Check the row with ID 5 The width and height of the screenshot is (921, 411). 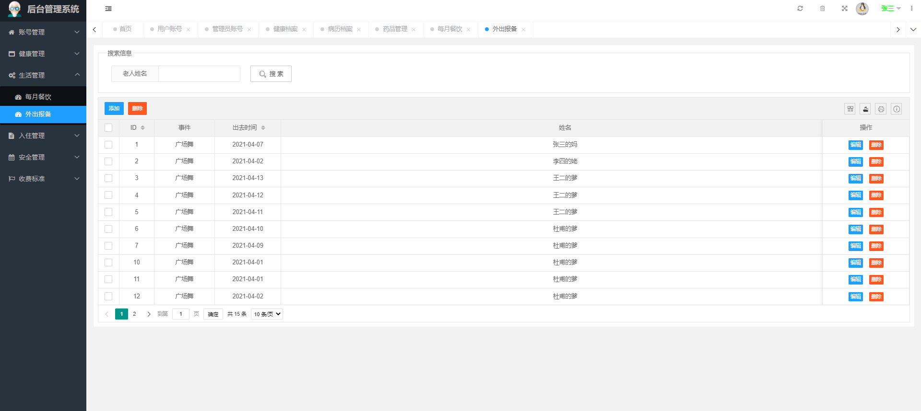[x=108, y=212]
